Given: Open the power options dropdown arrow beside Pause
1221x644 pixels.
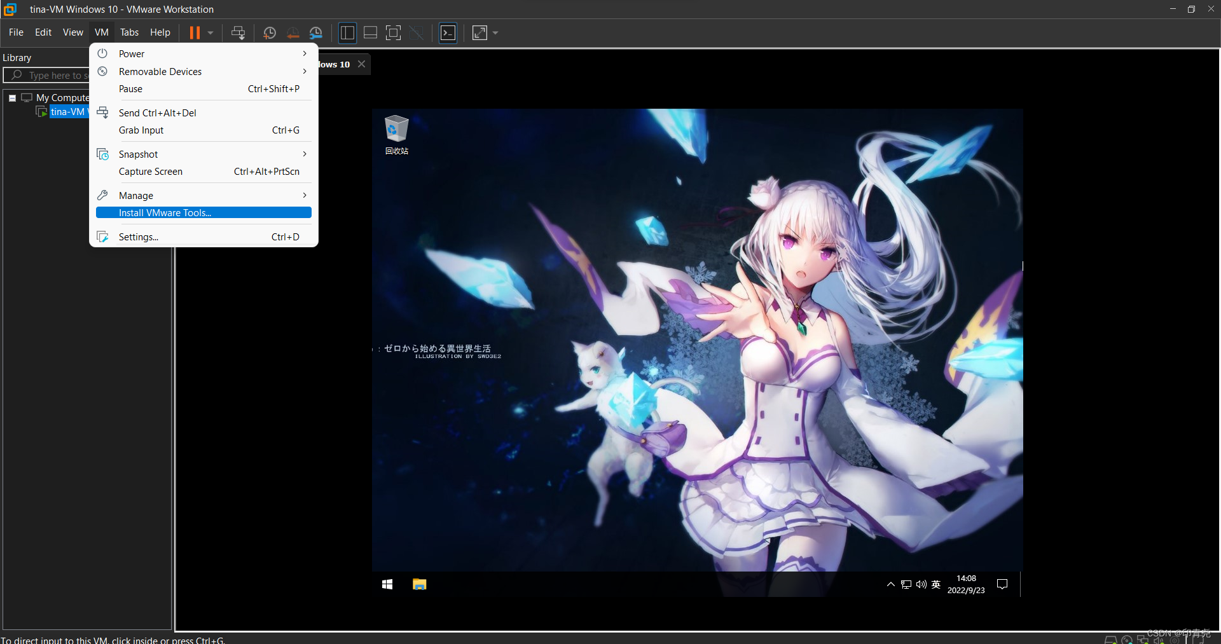Looking at the screenshot, I should tap(210, 32).
